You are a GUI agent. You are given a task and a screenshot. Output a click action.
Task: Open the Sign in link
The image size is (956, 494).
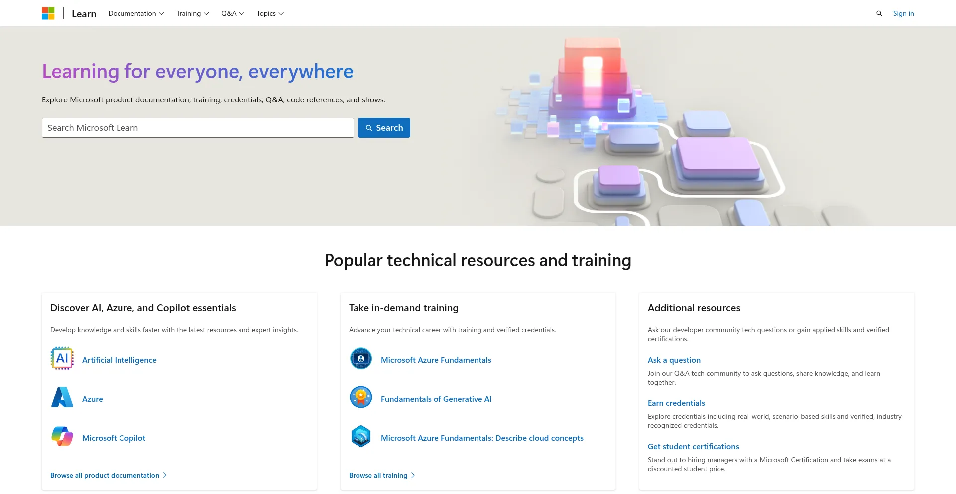[903, 13]
